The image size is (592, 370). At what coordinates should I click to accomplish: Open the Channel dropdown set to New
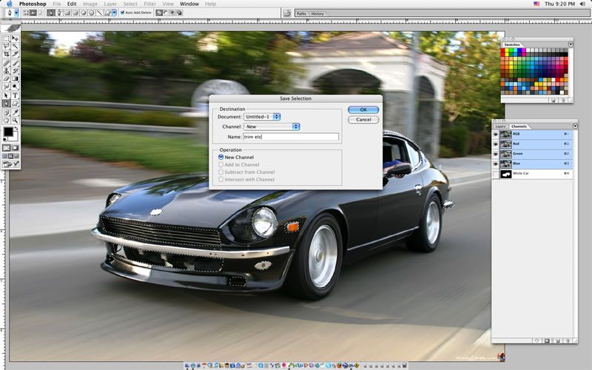click(x=272, y=127)
